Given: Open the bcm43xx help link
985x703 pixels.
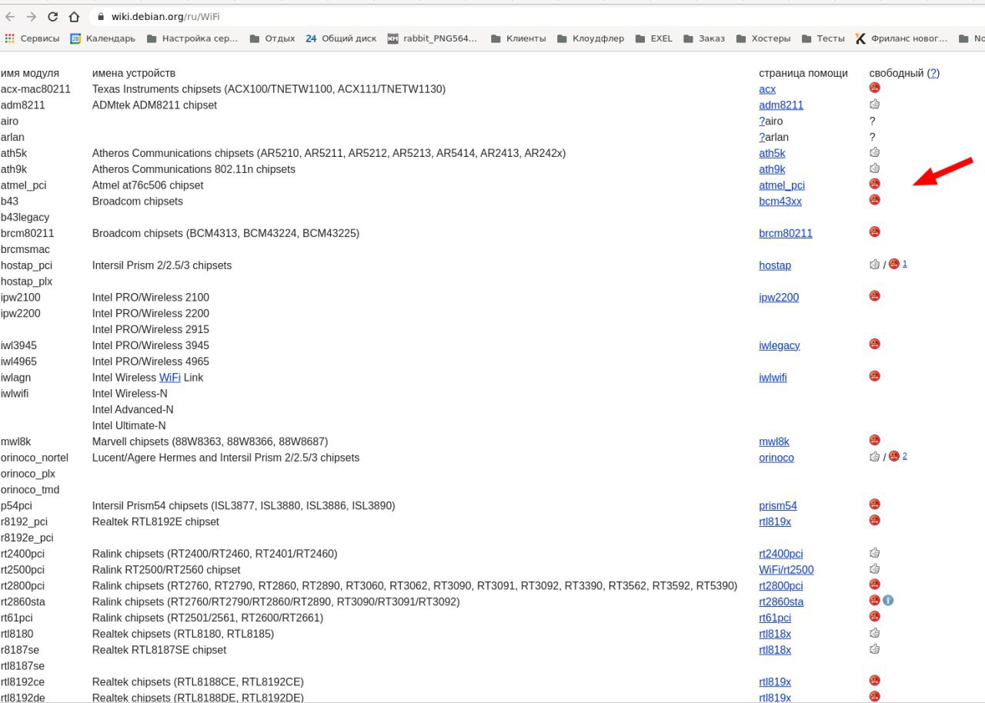Looking at the screenshot, I should pyautogui.click(x=780, y=202).
